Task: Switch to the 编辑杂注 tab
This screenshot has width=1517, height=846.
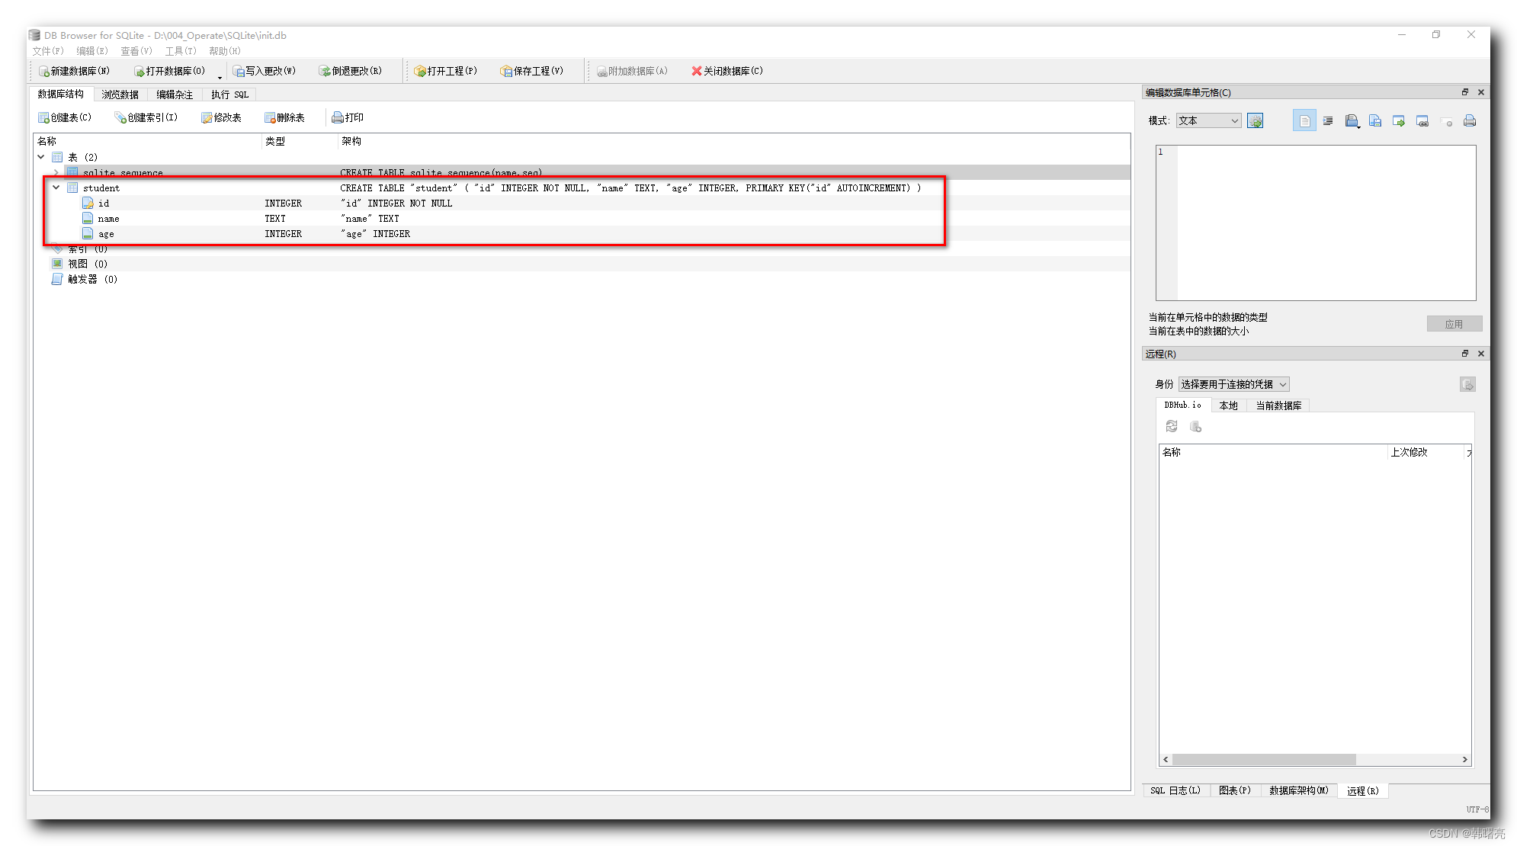Action: pyautogui.click(x=175, y=95)
